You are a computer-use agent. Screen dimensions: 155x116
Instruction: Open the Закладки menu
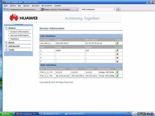pyautogui.click(x=36, y=6)
